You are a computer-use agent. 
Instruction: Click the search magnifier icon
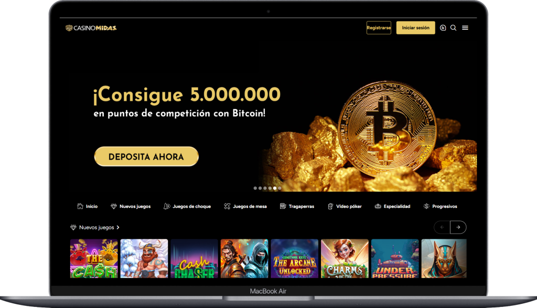pyautogui.click(x=454, y=28)
